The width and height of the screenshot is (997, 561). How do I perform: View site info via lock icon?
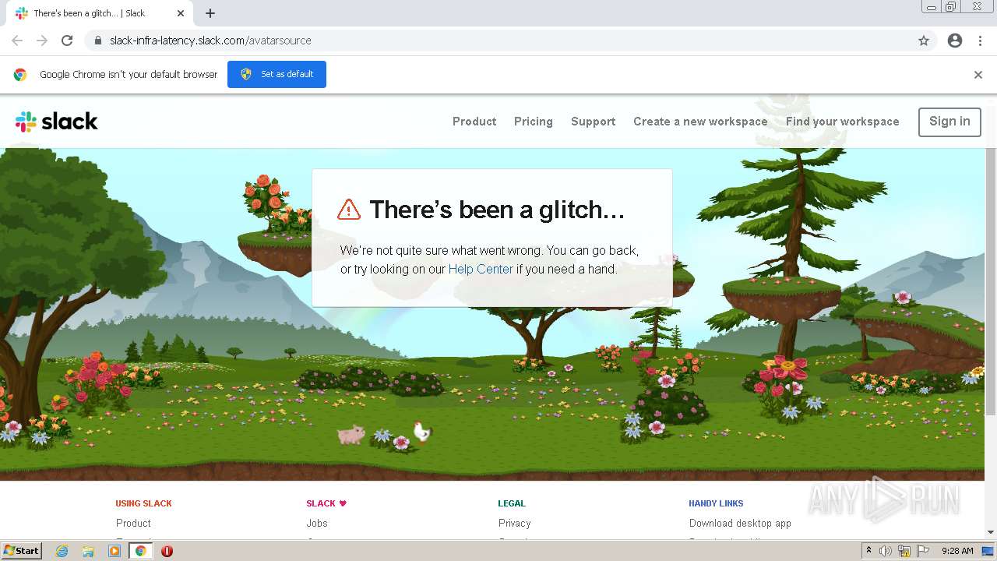[x=97, y=41]
